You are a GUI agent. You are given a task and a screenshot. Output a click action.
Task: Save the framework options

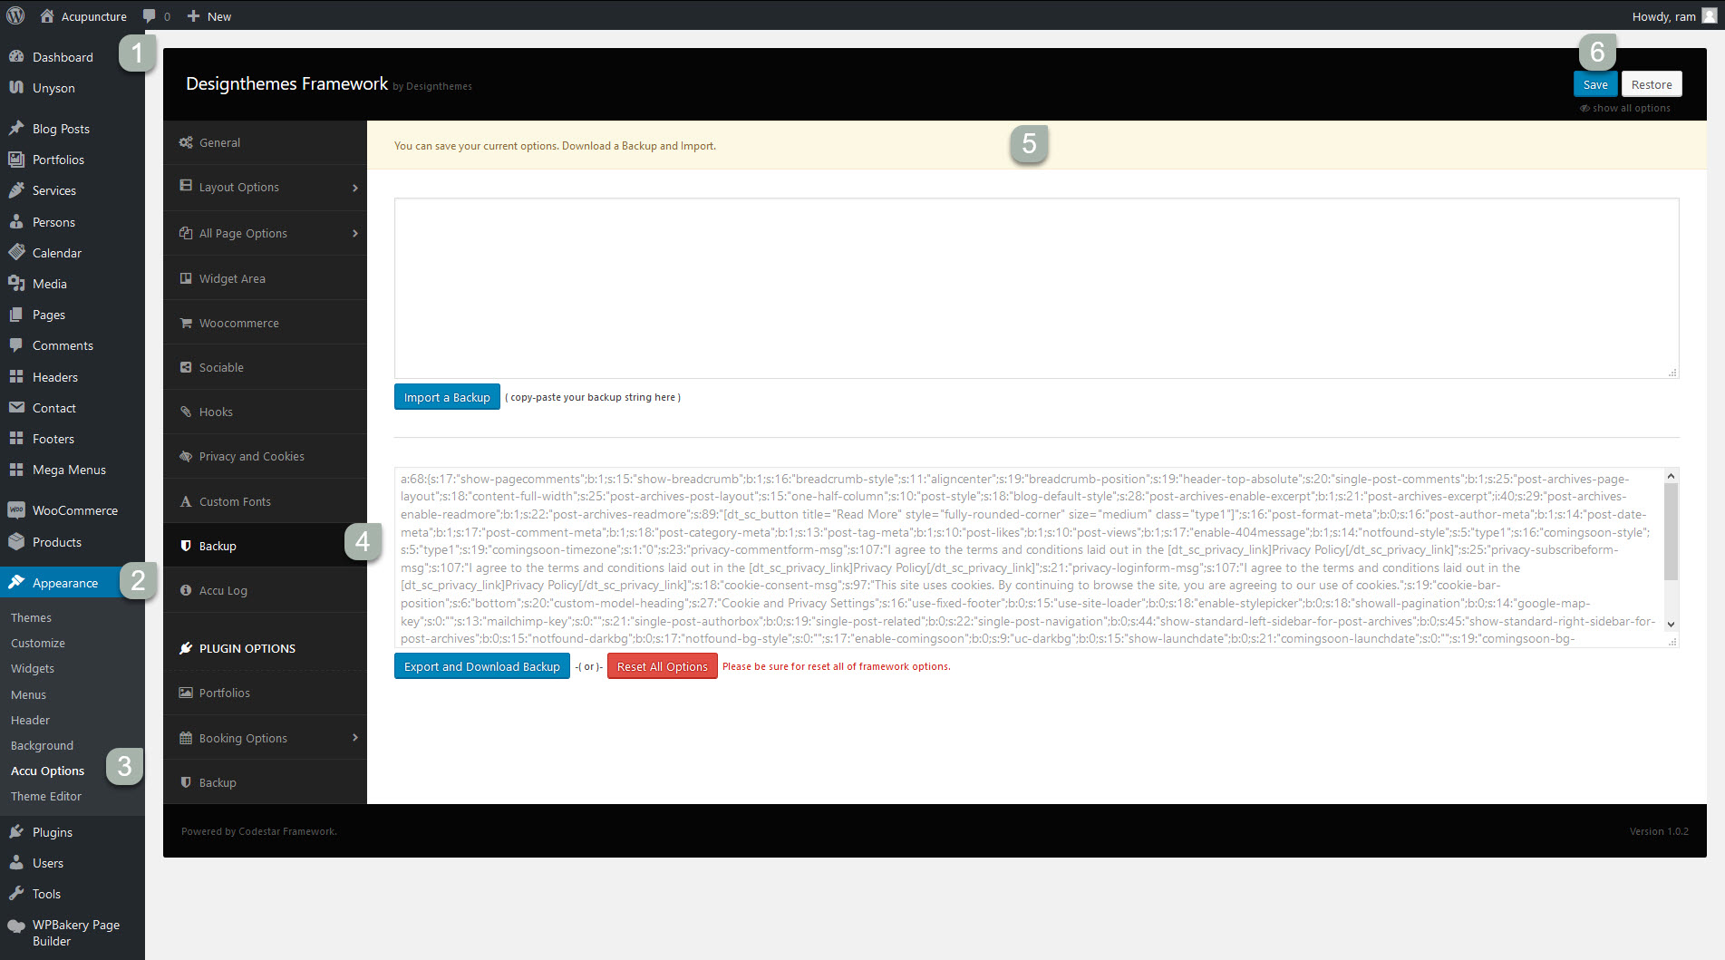1595,84
